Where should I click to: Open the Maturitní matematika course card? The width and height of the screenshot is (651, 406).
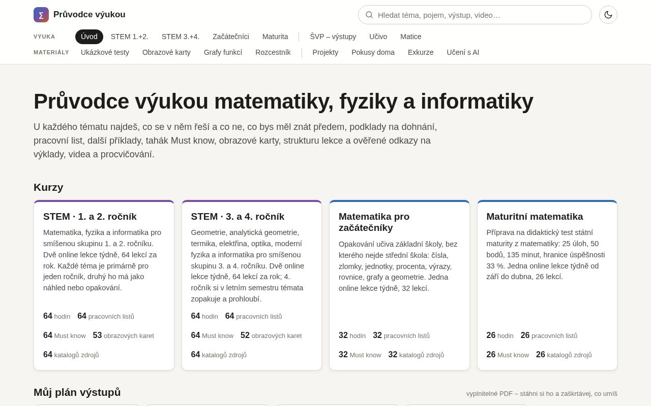click(x=547, y=285)
